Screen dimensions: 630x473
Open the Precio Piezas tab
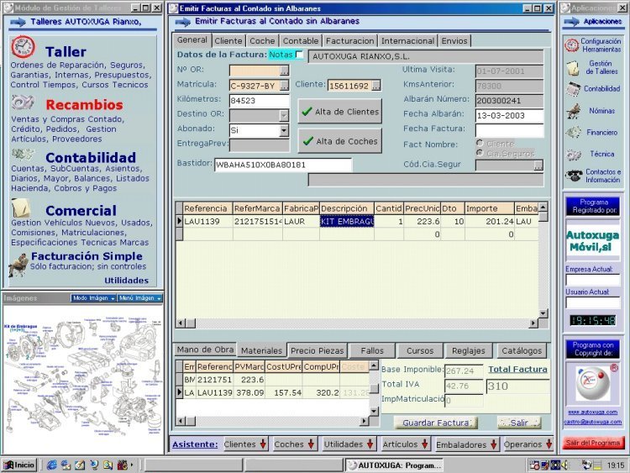point(317,350)
